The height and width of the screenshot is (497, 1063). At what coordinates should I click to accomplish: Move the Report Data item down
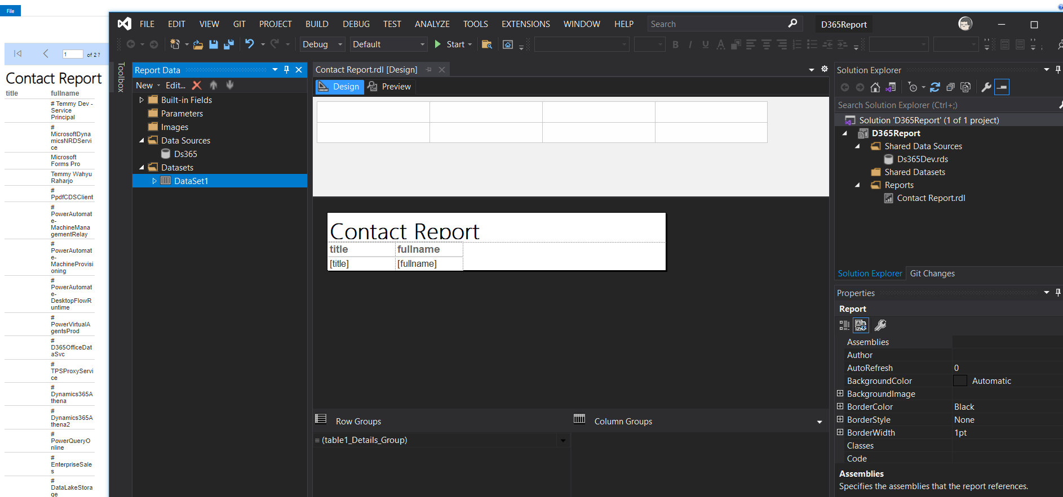click(230, 85)
